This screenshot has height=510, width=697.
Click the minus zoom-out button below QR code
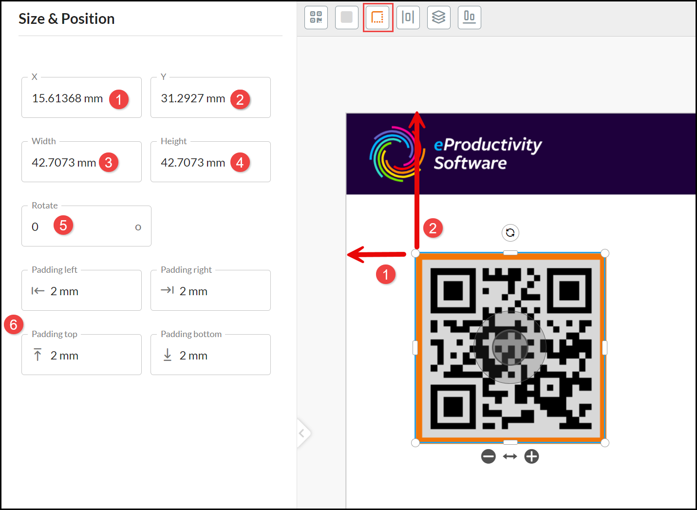click(488, 456)
